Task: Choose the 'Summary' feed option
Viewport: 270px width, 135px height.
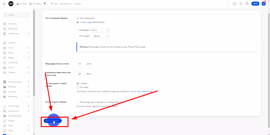Action: coord(78,87)
